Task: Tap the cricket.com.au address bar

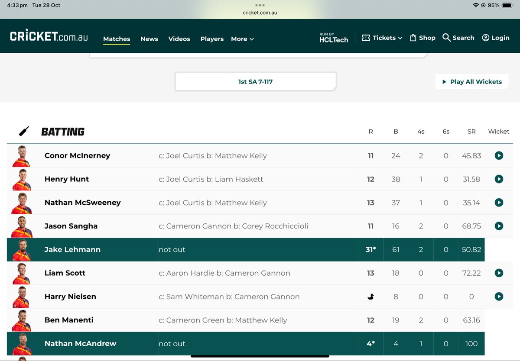Action: click(260, 13)
